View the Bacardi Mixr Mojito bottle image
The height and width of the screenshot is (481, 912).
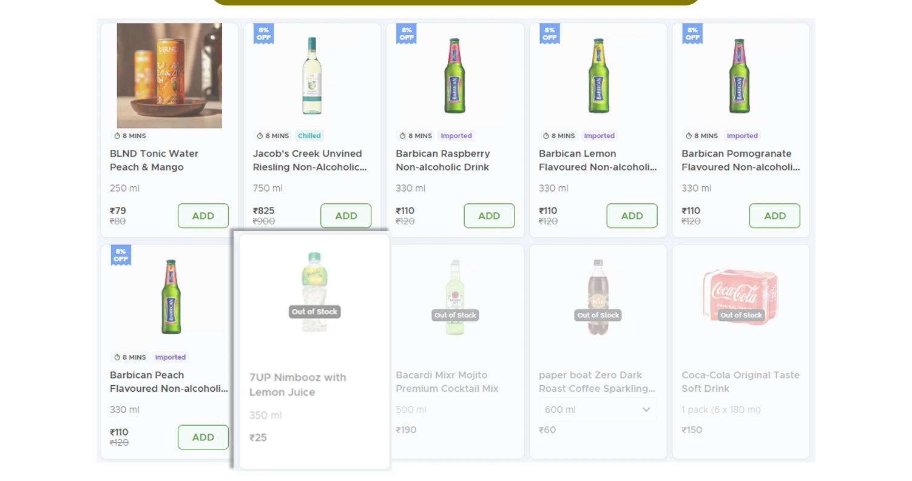tap(454, 296)
